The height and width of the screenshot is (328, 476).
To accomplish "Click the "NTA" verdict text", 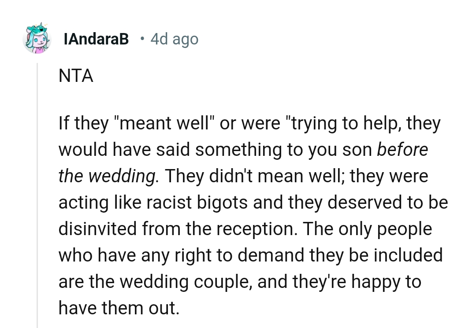I will (76, 76).
